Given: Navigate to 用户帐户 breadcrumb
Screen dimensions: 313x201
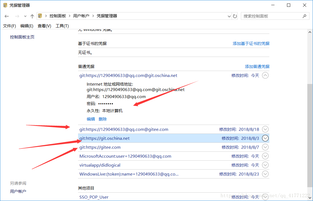Looking at the screenshot, I should pos(81,16).
